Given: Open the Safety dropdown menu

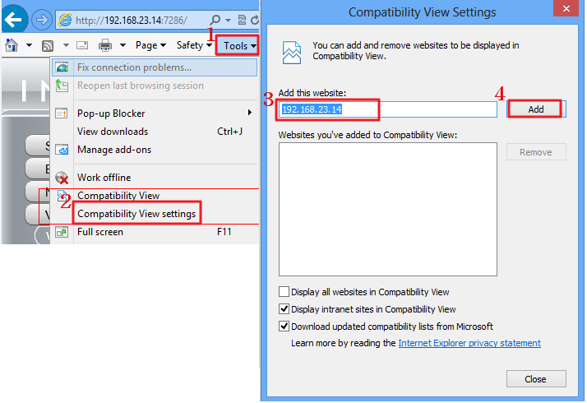Looking at the screenshot, I should (x=194, y=45).
